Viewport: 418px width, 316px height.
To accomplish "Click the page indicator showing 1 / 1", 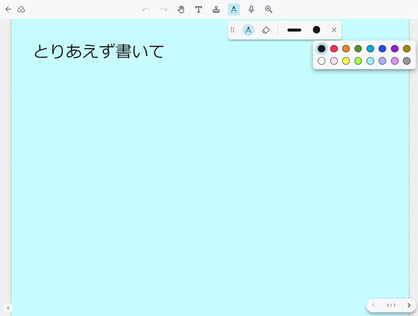I will click(x=391, y=305).
